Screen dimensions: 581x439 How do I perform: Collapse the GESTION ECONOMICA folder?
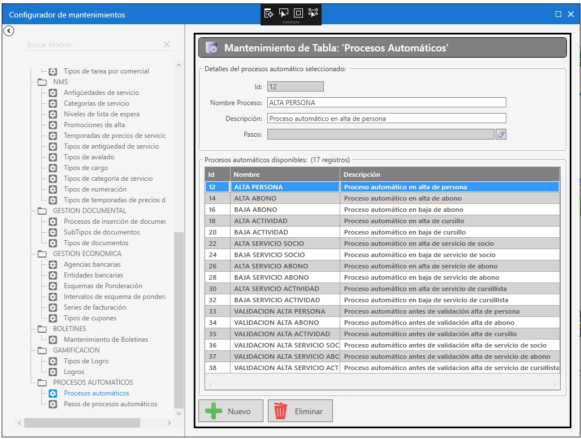[x=42, y=254]
